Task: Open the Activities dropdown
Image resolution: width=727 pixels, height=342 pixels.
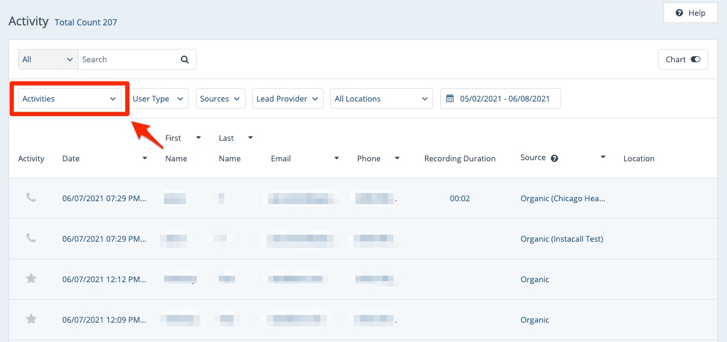Action: [69, 98]
